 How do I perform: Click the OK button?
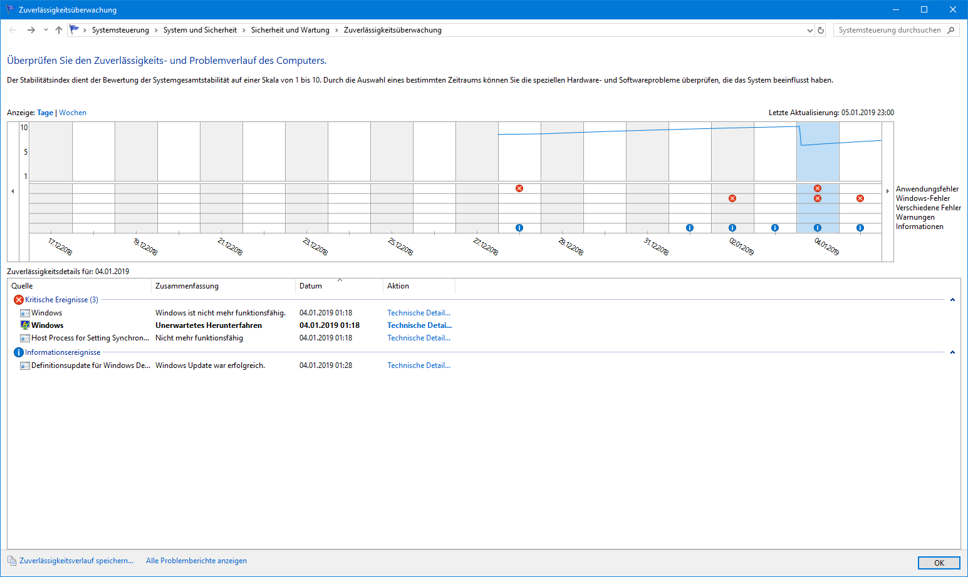click(x=939, y=563)
